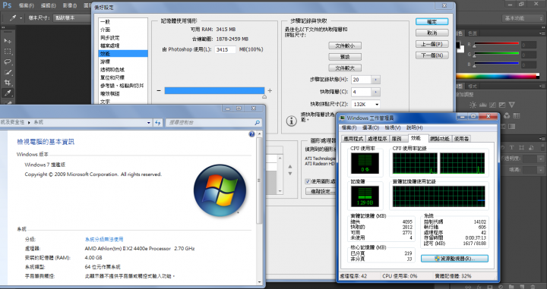Click the eyedropper icon in options bar

pos(13,18)
